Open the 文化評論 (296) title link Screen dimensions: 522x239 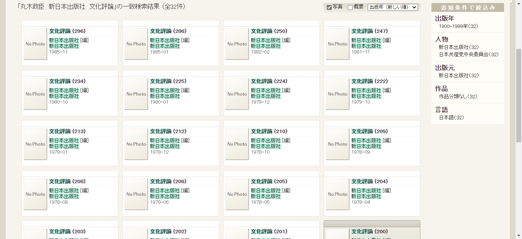click(x=67, y=31)
